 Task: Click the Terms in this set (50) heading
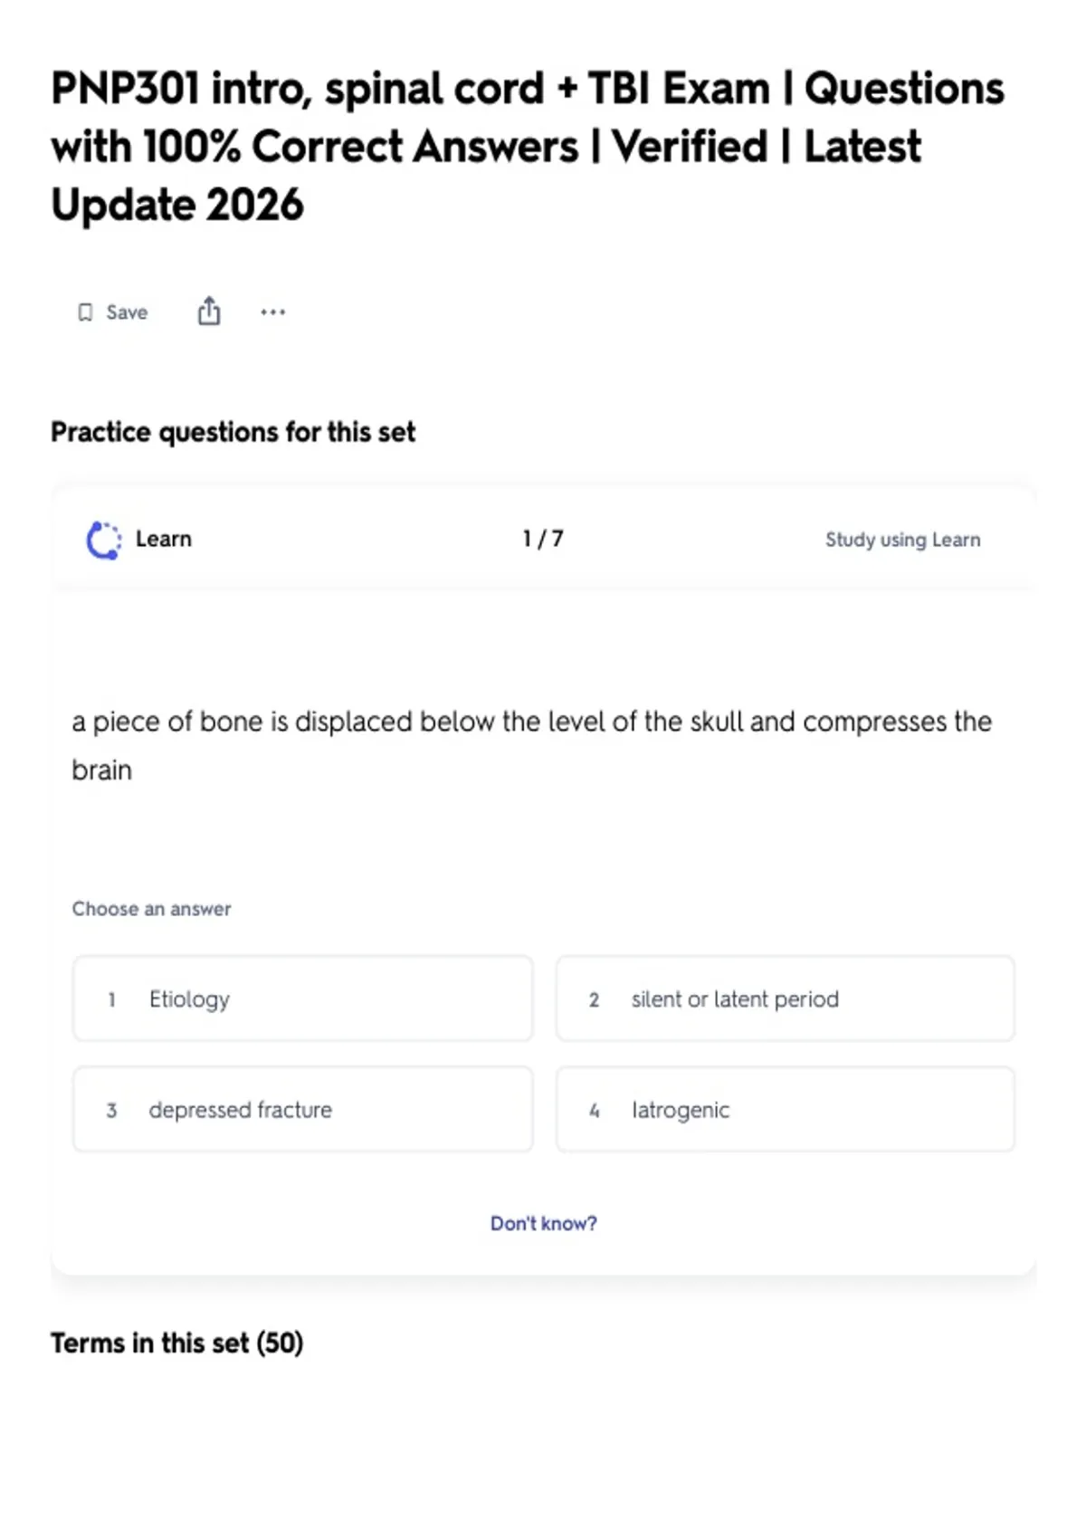pyautogui.click(x=176, y=1343)
